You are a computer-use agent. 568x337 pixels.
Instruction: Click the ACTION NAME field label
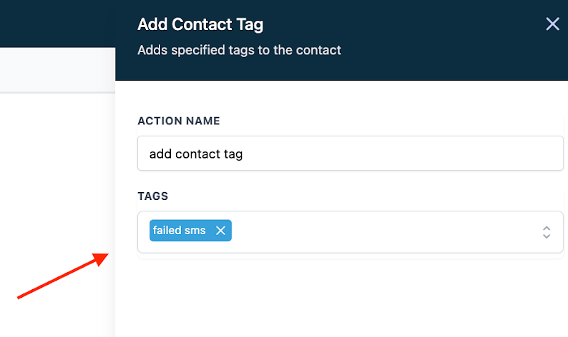click(x=179, y=121)
